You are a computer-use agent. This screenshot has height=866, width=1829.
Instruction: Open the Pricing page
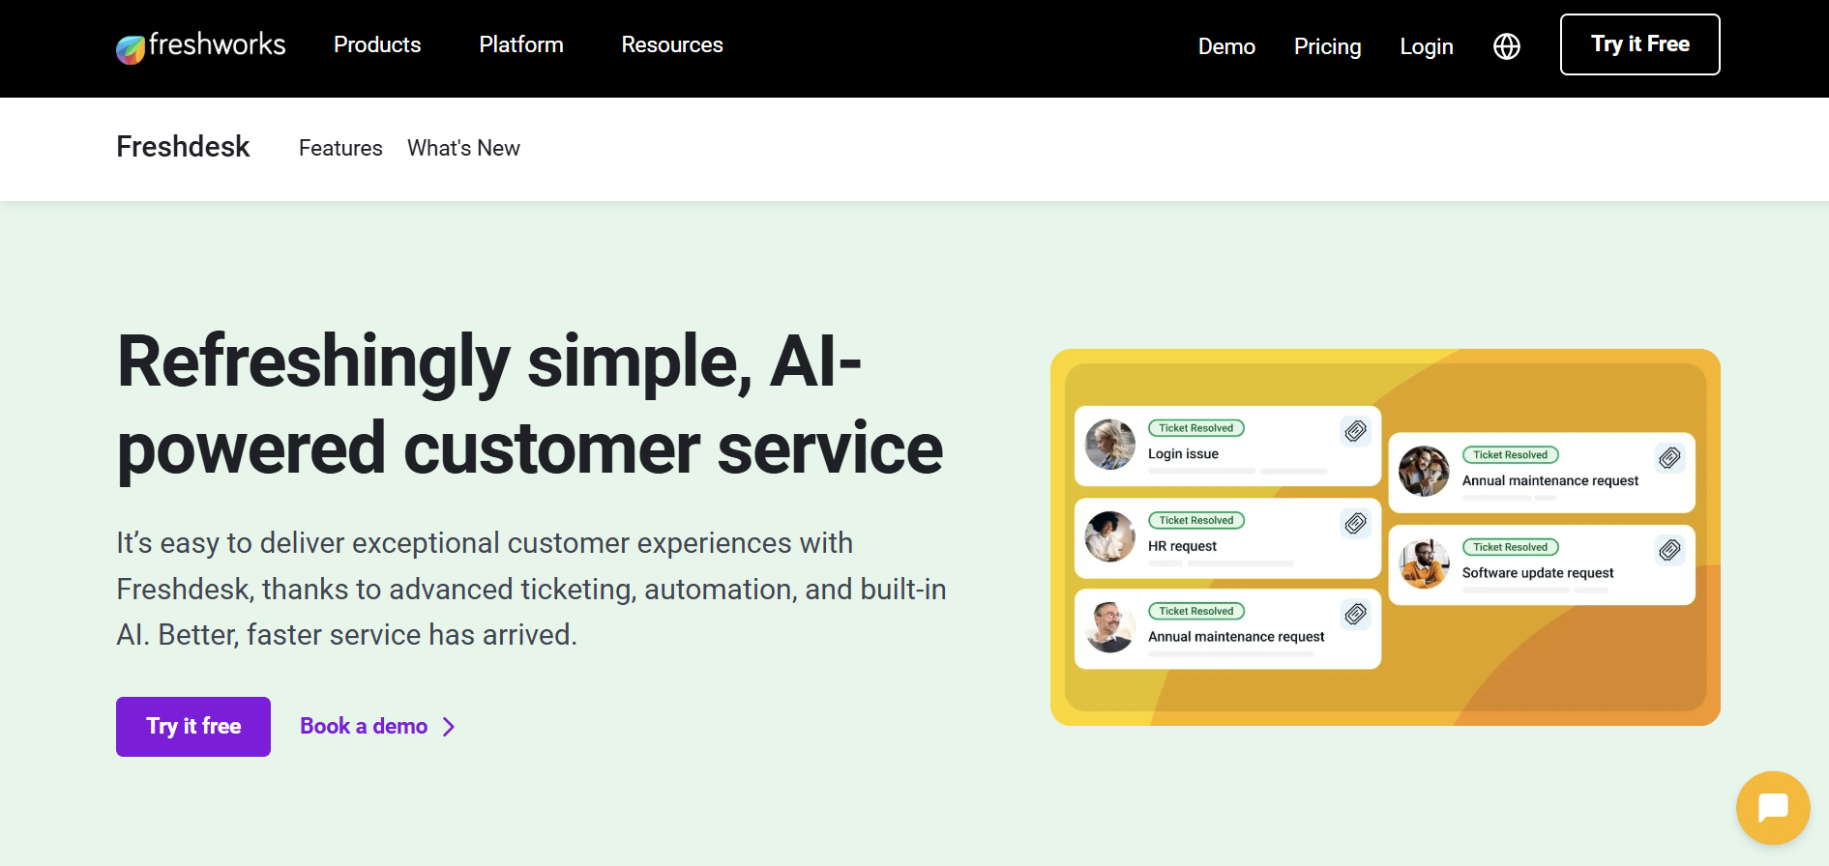coord(1327,46)
